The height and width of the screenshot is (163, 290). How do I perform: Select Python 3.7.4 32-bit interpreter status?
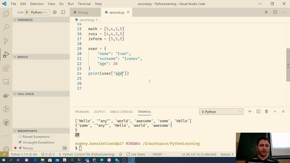(24, 154)
